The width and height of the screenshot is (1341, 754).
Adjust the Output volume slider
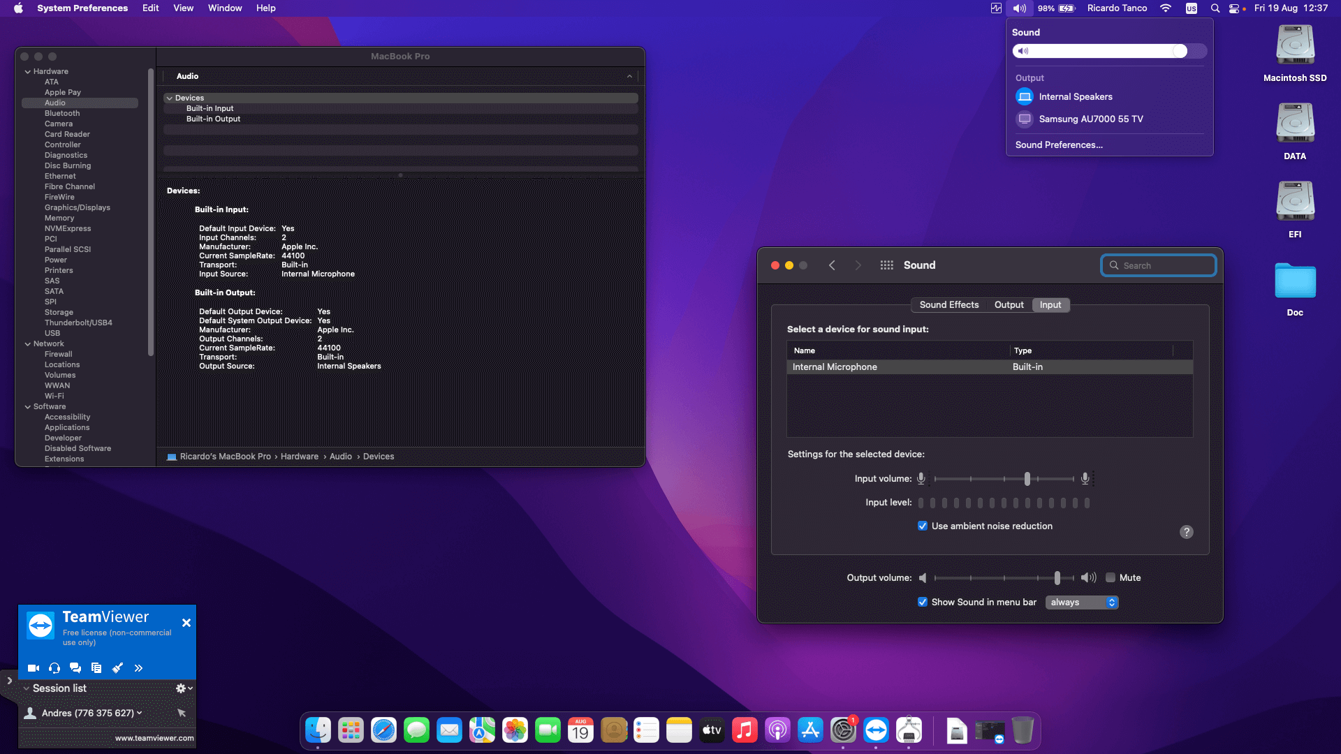click(x=1057, y=577)
